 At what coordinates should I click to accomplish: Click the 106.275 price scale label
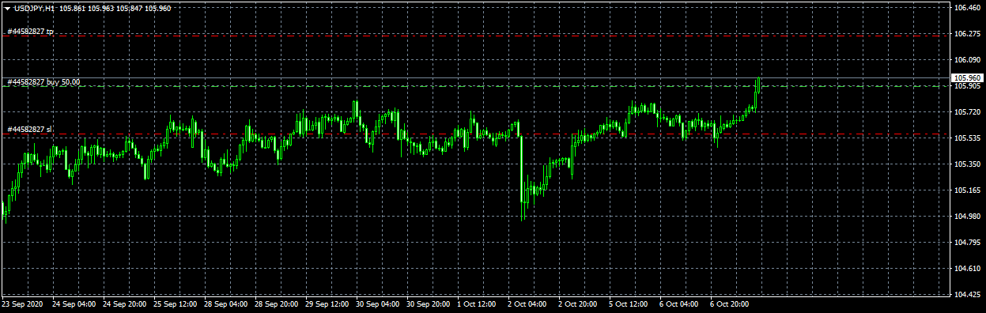tap(968, 34)
